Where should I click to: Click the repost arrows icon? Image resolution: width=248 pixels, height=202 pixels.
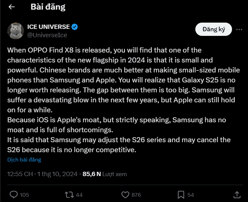[69, 195]
